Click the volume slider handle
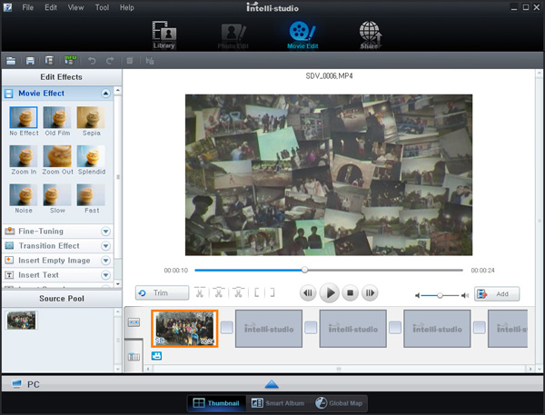Screen dimensions: 545x415 coord(440,295)
